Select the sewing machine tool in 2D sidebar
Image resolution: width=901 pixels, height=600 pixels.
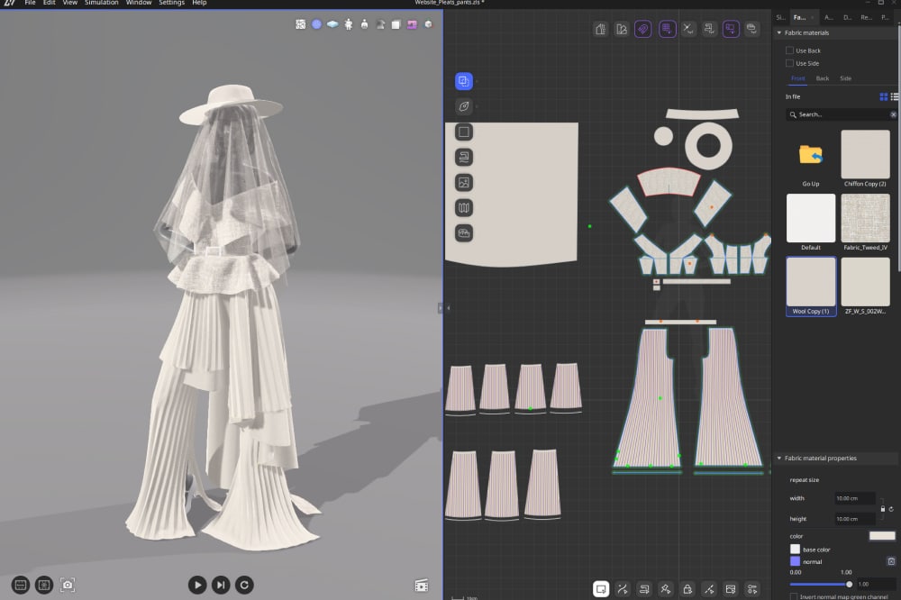pos(464,157)
